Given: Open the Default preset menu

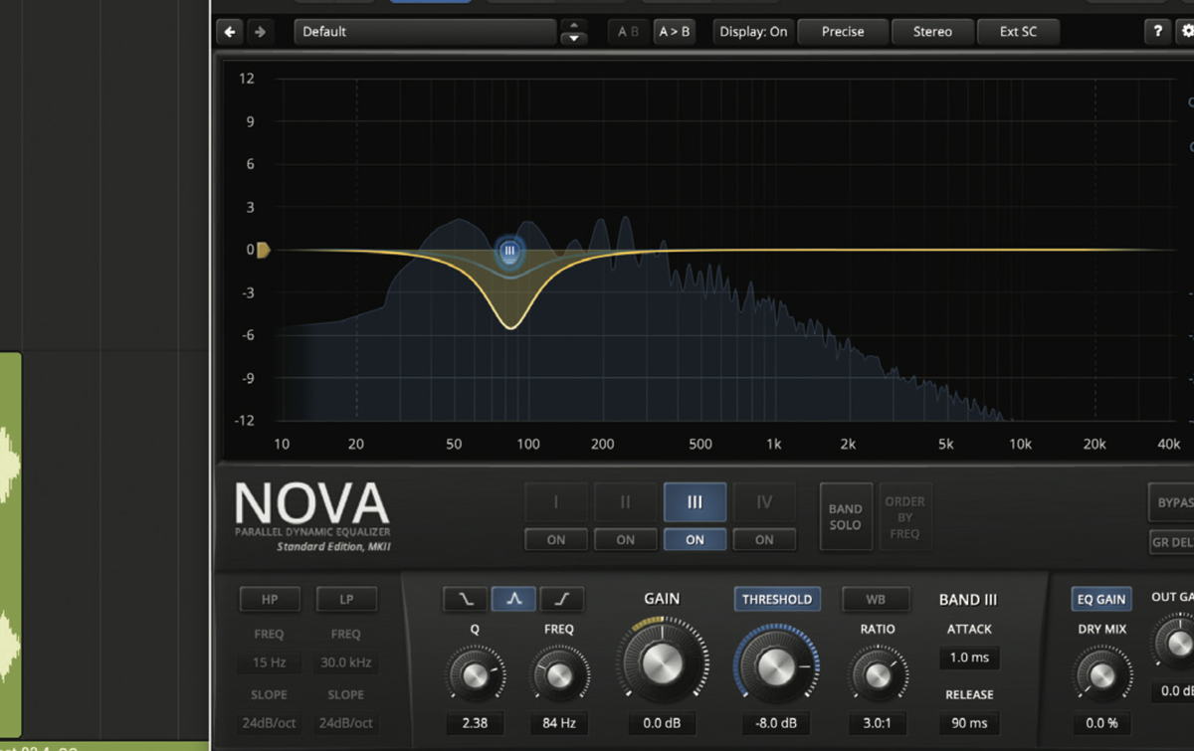Looking at the screenshot, I should tap(425, 31).
